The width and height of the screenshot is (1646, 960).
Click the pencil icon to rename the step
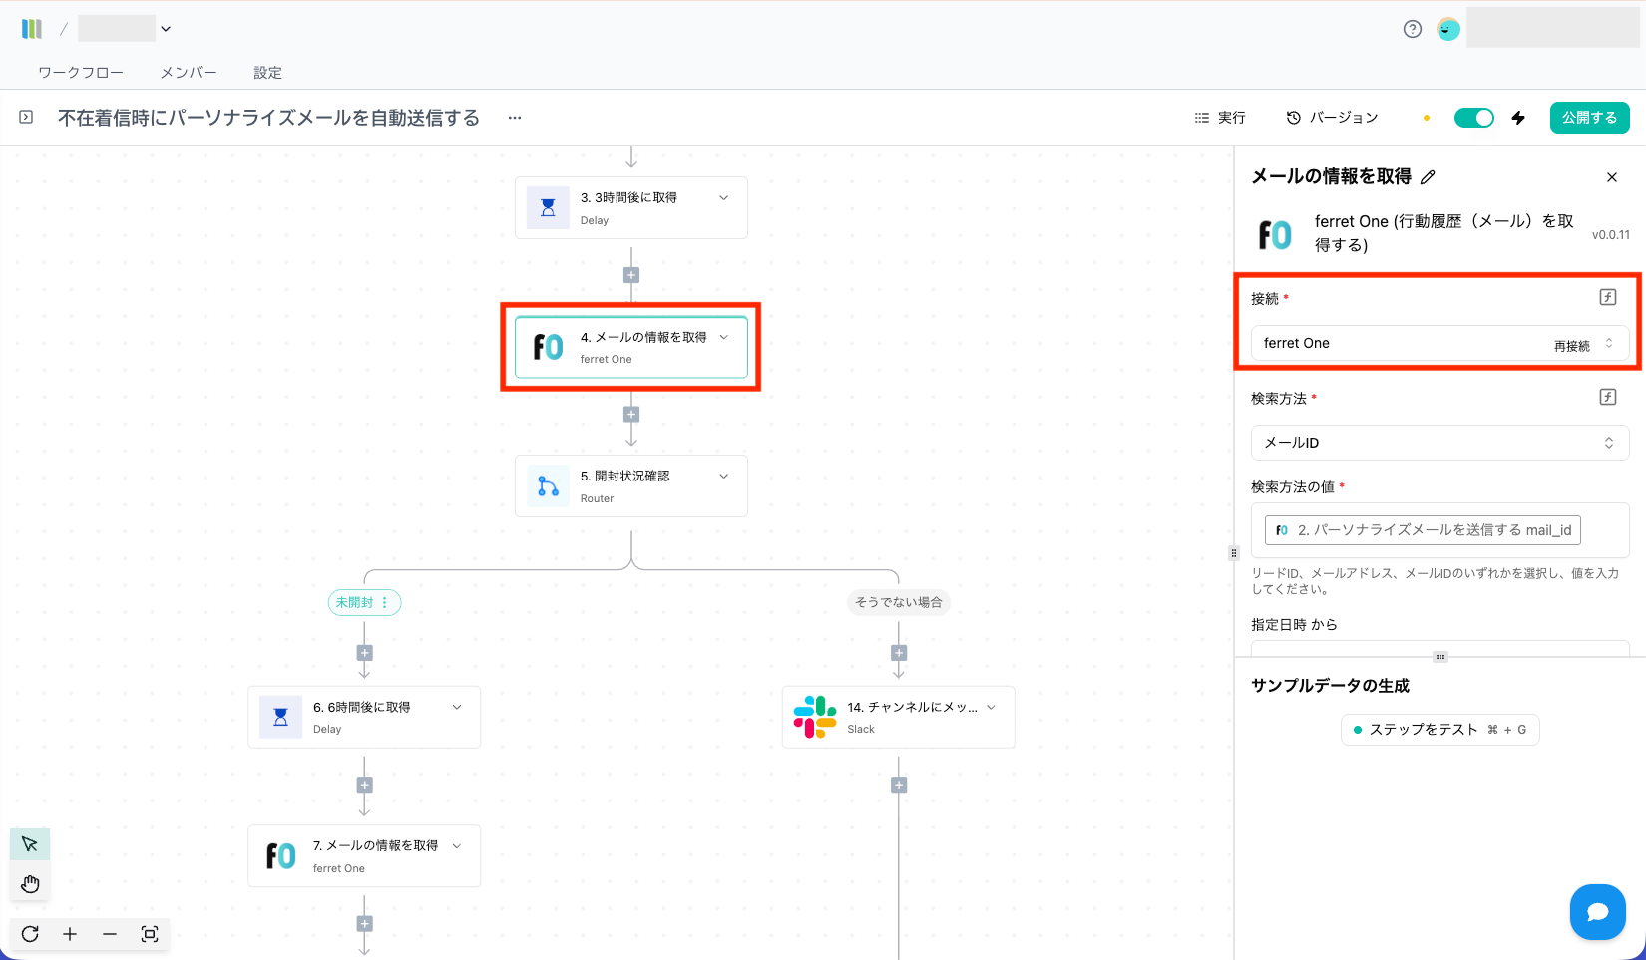point(1428,177)
